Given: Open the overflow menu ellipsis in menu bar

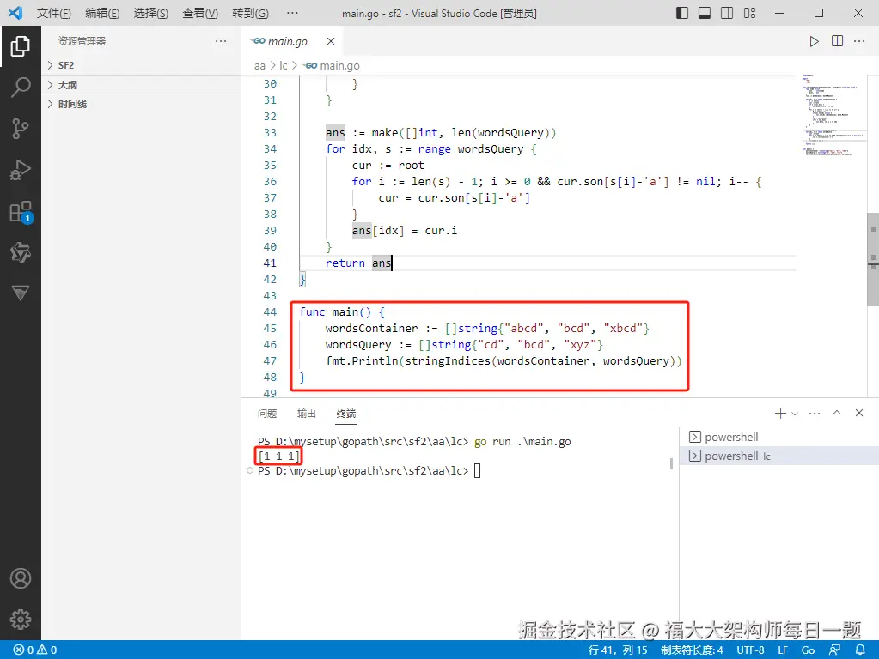Looking at the screenshot, I should [x=292, y=13].
